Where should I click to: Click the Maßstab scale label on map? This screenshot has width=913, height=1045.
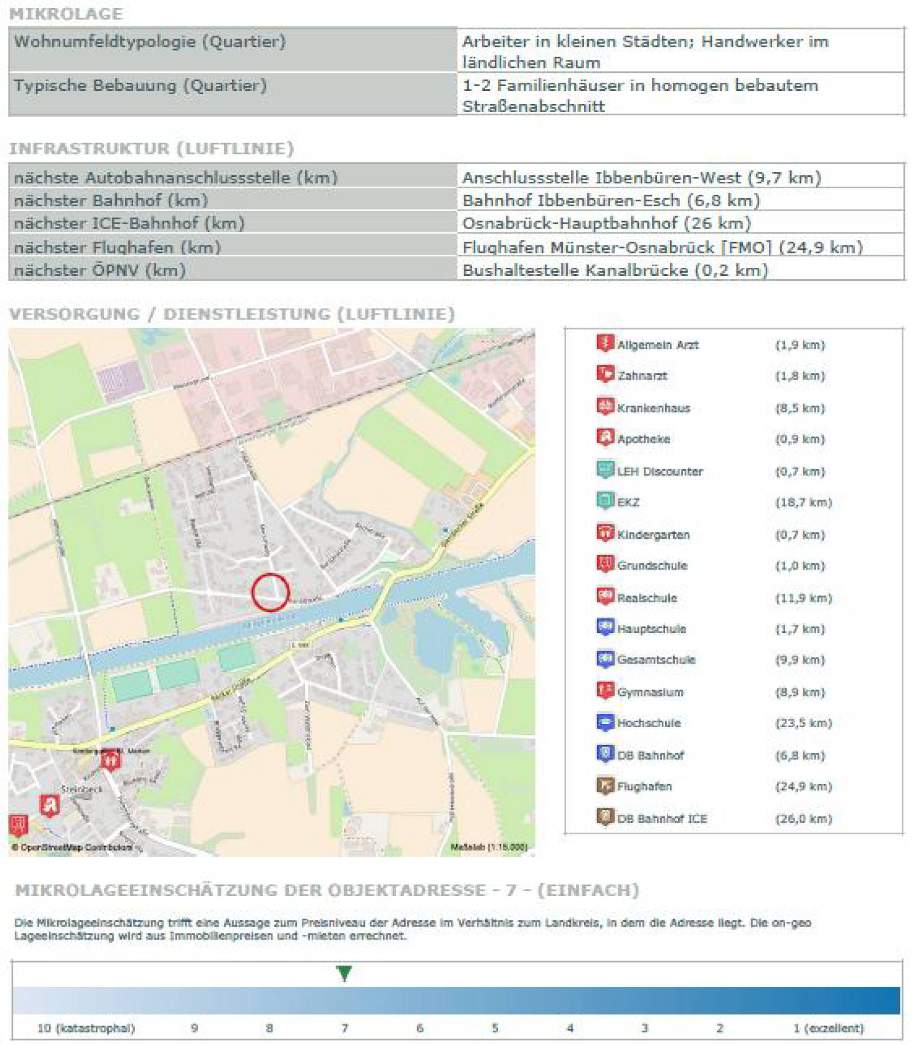click(x=489, y=847)
